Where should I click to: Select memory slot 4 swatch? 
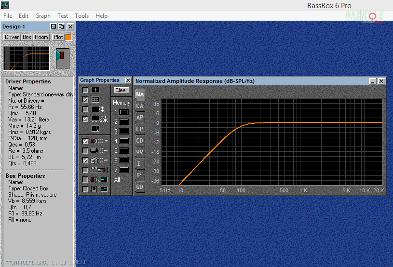click(x=124, y=141)
